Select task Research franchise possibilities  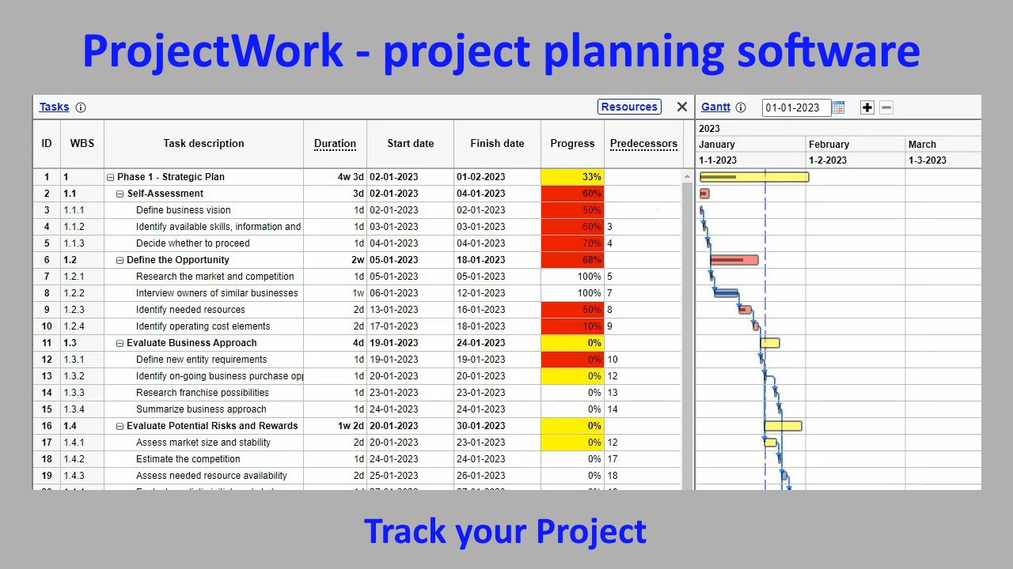[203, 393]
